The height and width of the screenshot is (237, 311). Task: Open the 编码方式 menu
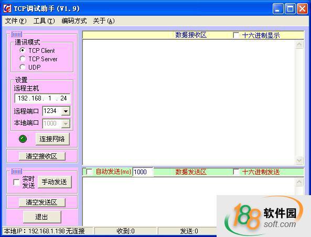click(74, 21)
